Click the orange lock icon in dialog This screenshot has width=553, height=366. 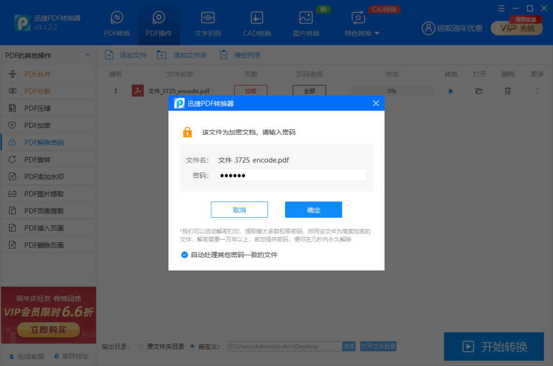187,132
